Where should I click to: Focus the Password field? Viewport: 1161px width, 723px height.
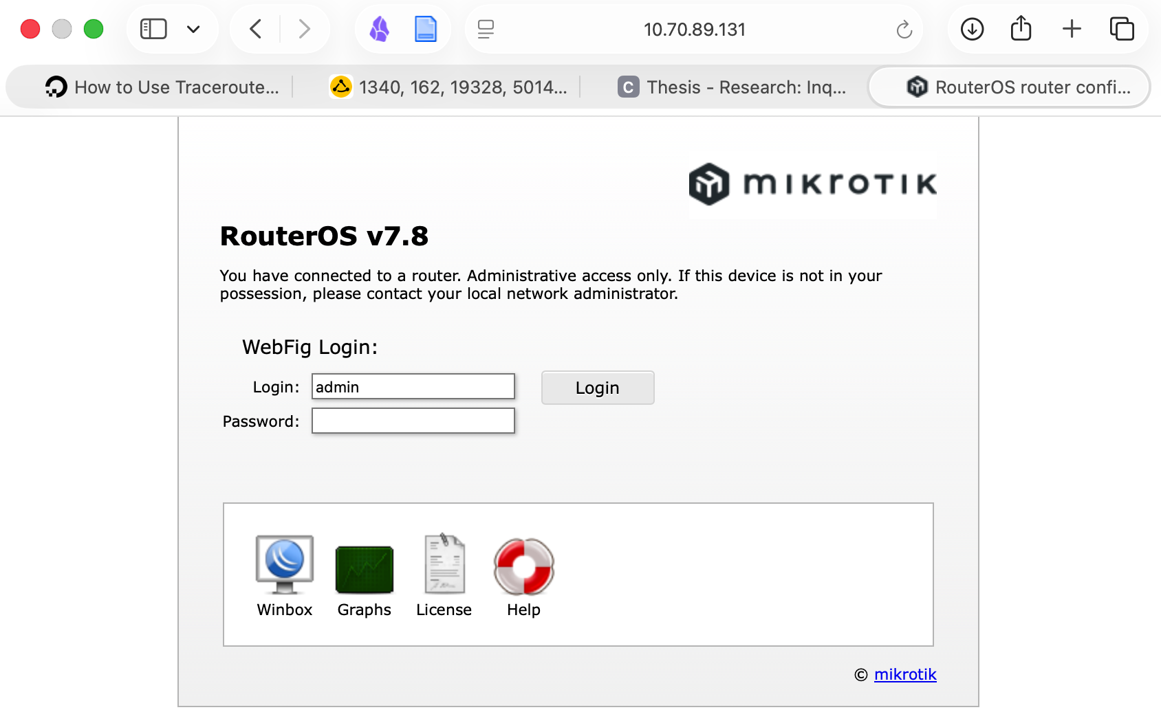click(x=413, y=421)
